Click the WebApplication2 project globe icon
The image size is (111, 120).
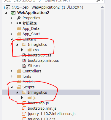[13, 13]
